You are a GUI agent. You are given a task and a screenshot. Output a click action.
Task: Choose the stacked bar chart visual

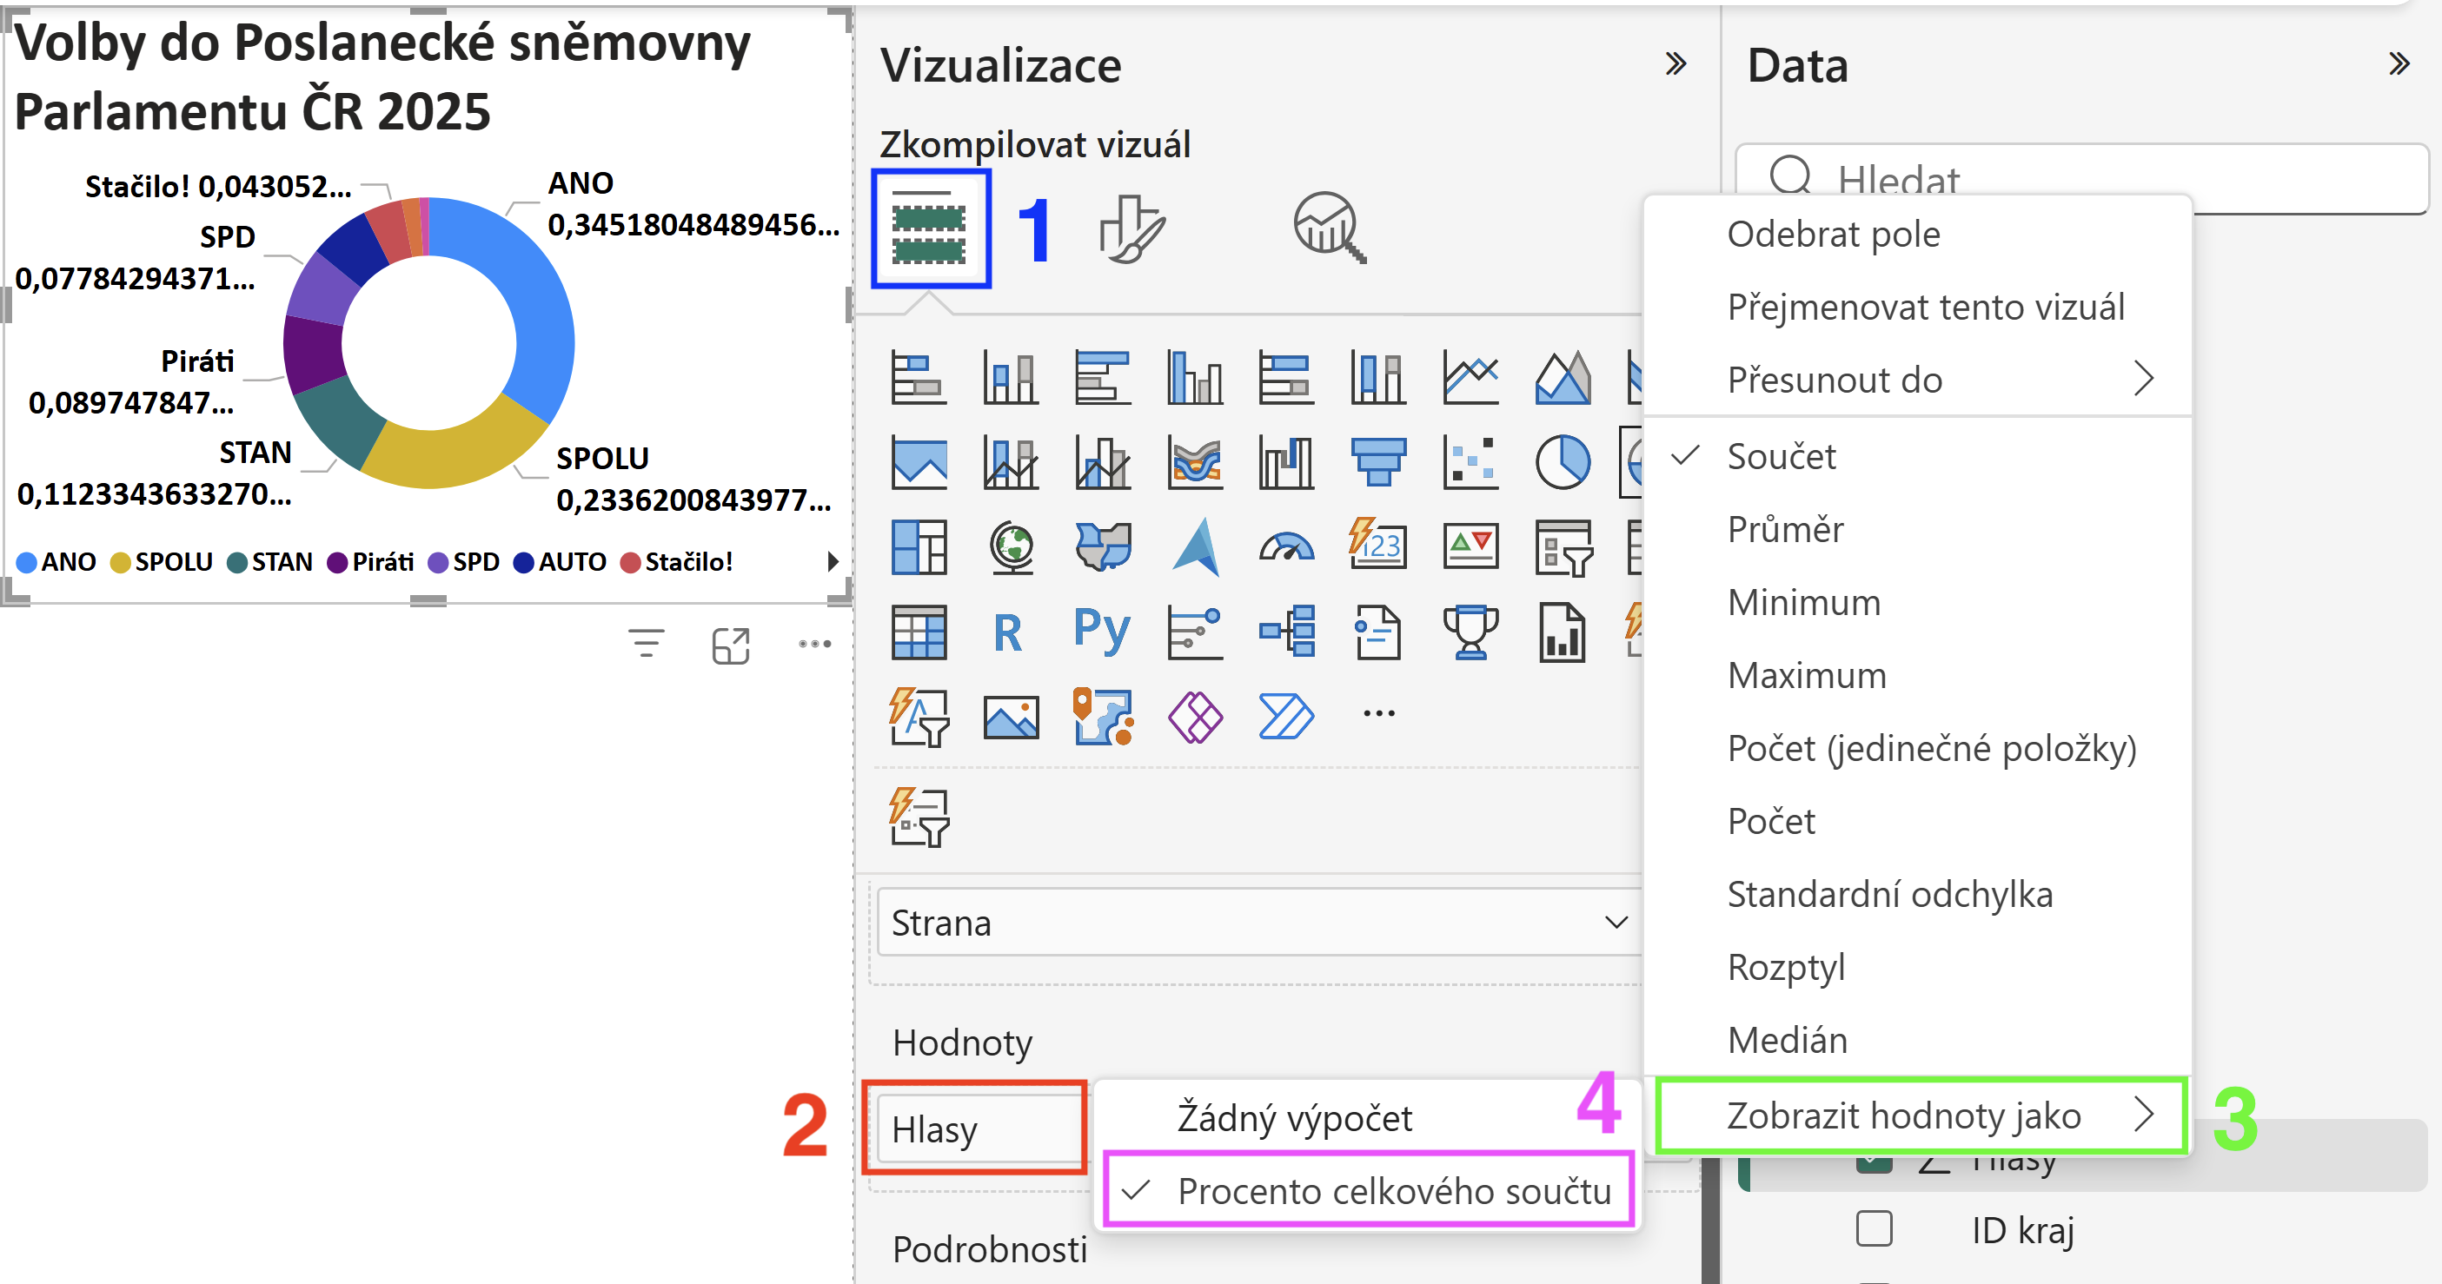pos(918,377)
